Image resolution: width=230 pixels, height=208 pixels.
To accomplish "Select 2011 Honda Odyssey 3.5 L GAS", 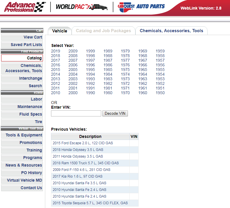I will click(78, 156).
